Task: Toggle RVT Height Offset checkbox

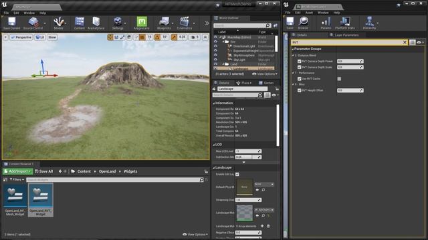Action: [x=299, y=91]
